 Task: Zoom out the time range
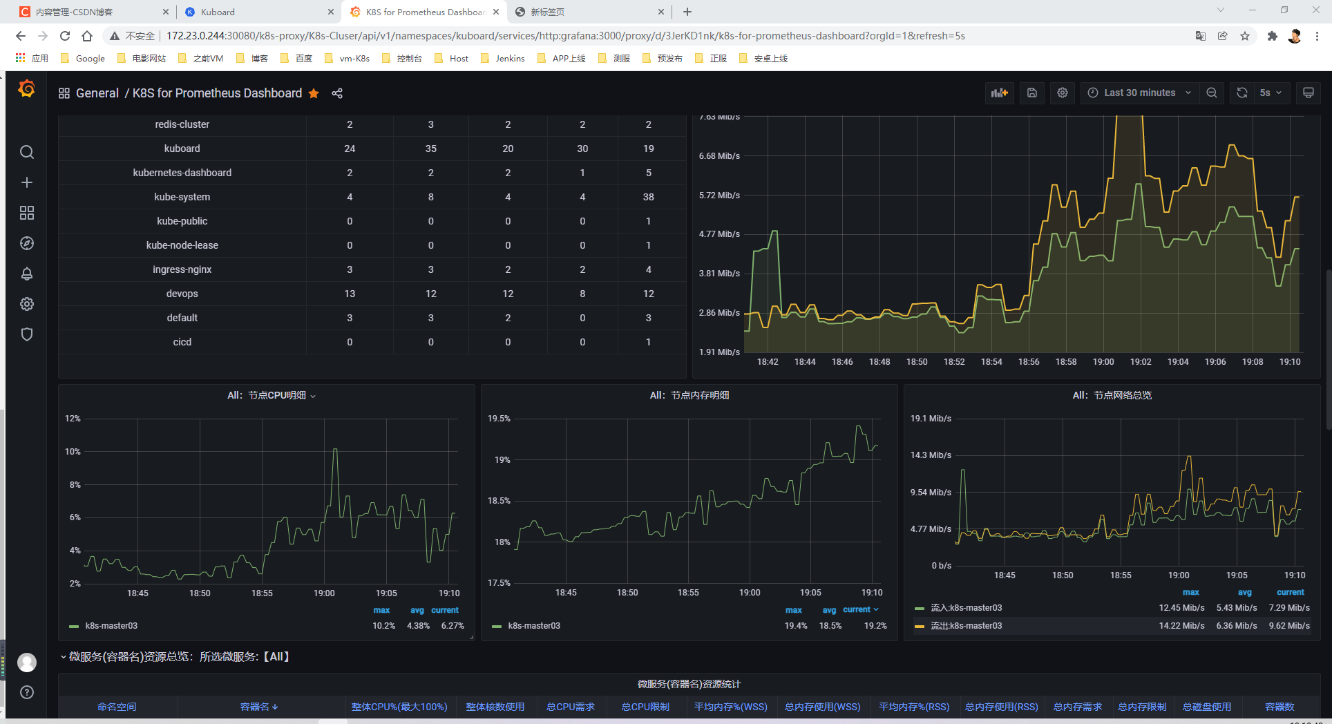point(1212,93)
